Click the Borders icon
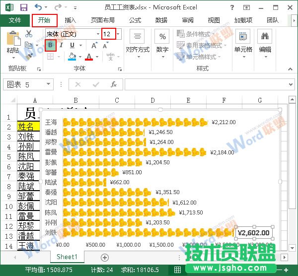 50,57
